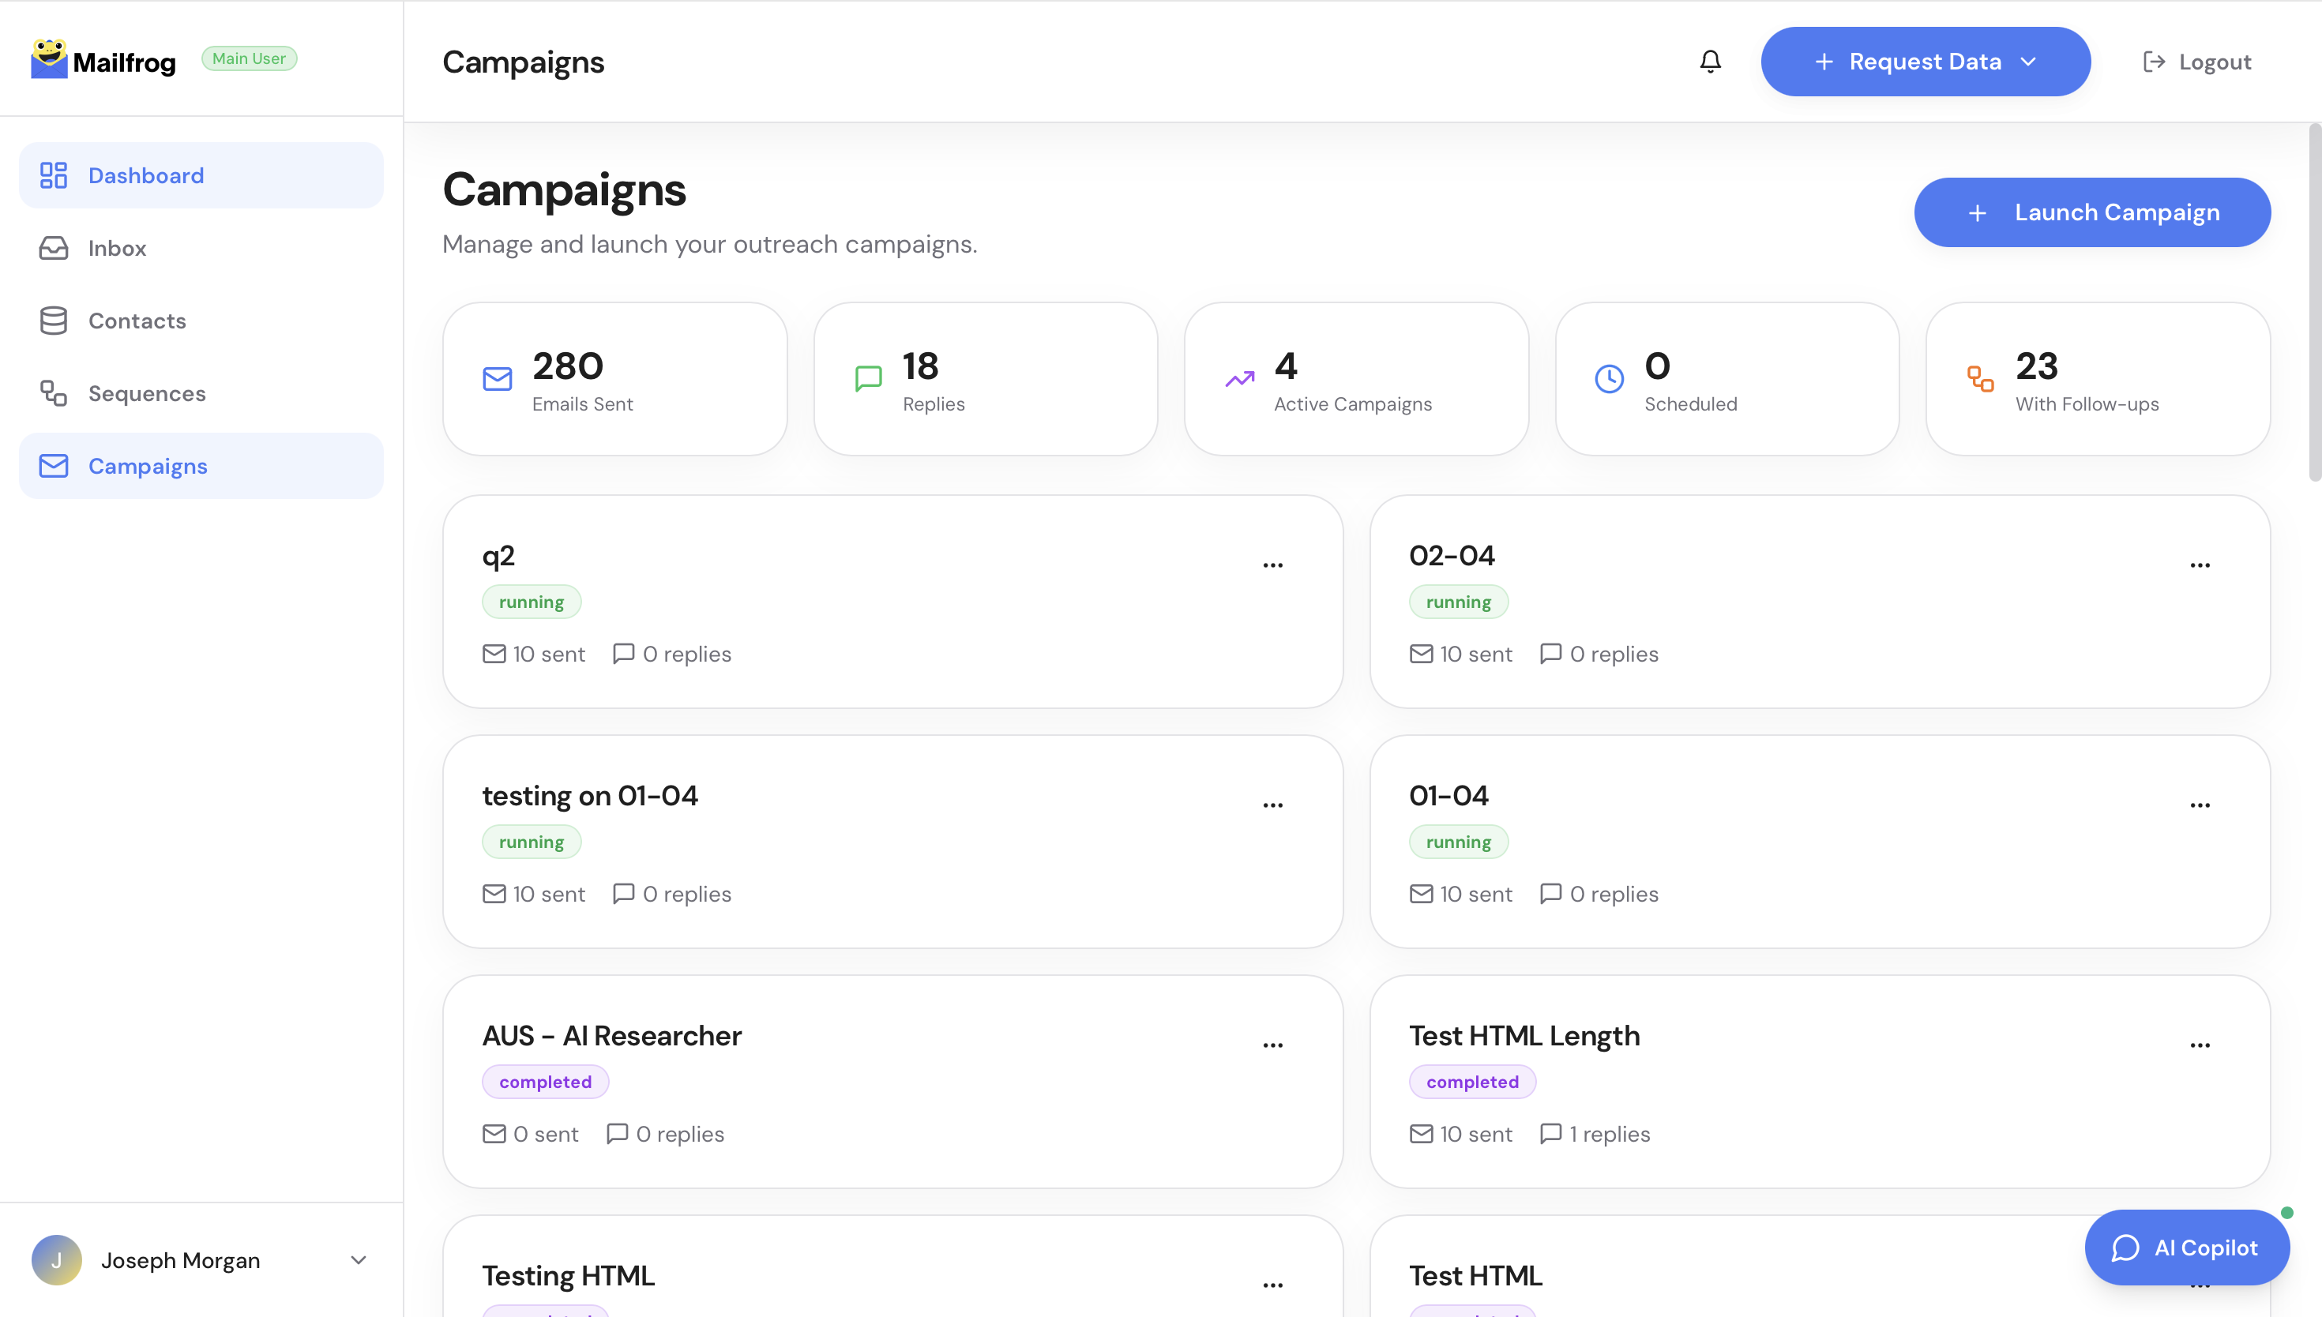Open options menu for Test HTML Length
2322x1317 pixels.
[x=2200, y=1045]
